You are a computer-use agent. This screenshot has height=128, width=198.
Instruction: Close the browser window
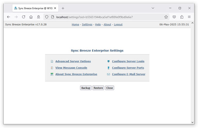pyautogui.click(x=189, y=8)
